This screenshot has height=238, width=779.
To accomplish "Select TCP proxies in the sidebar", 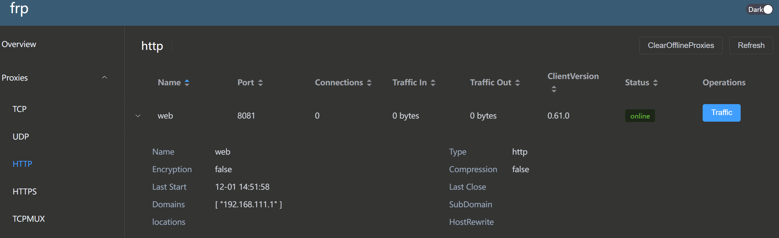I will 19,109.
